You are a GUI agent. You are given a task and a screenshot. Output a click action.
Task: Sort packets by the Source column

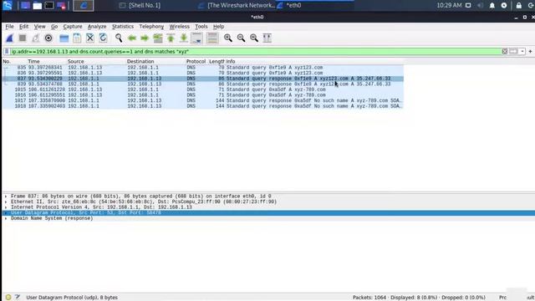point(76,61)
